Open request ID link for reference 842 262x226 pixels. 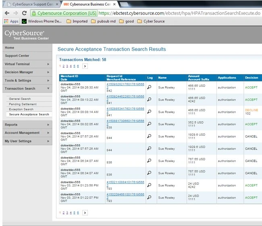point(125,84)
